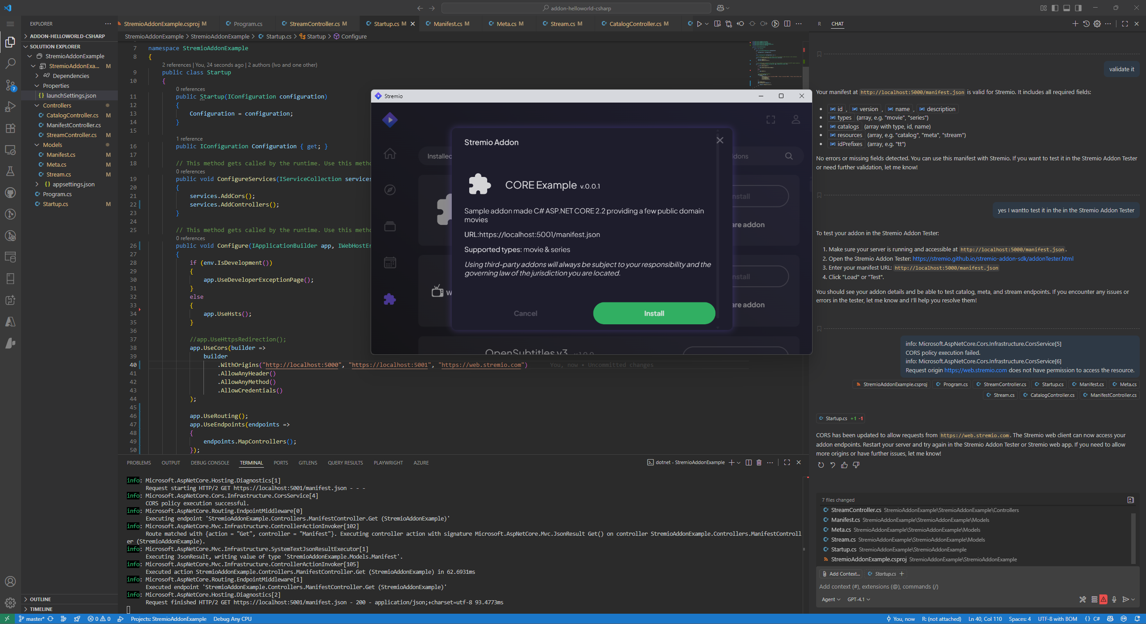The height and width of the screenshot is (624, 1146).
Task: Click Install in Stremio Addon dialog
Action: coord(654,313)
